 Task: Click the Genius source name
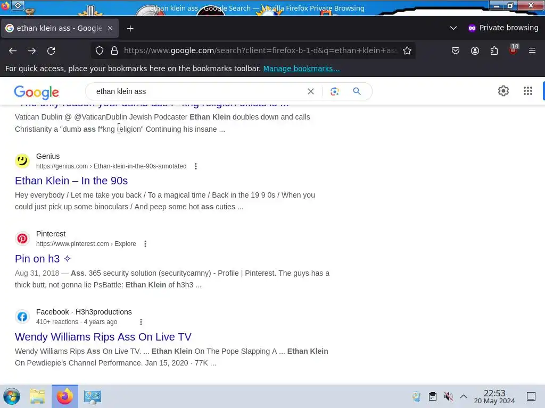click(48, 156)
